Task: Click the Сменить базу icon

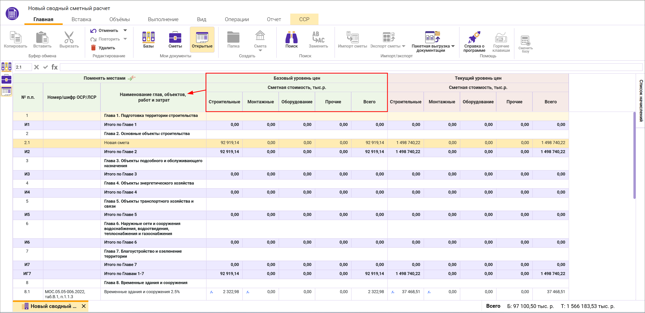Action: tap(525, 40)
